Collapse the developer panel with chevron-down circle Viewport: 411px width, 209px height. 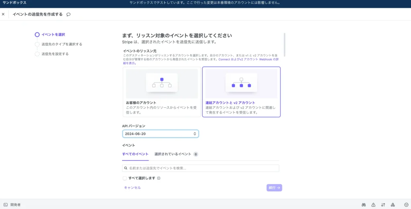click(406, 205)
